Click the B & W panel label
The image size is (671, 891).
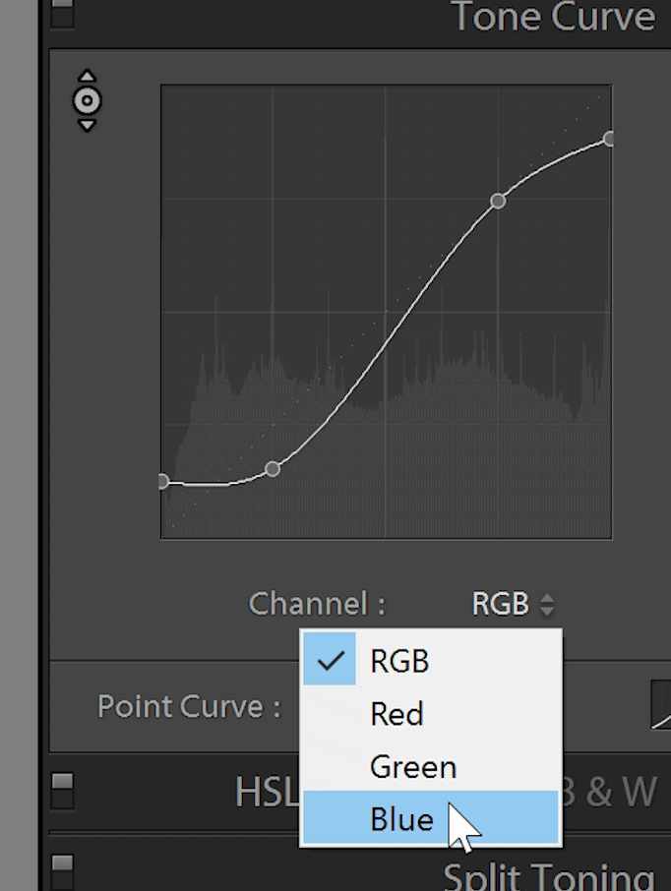[x=614, y=792]
